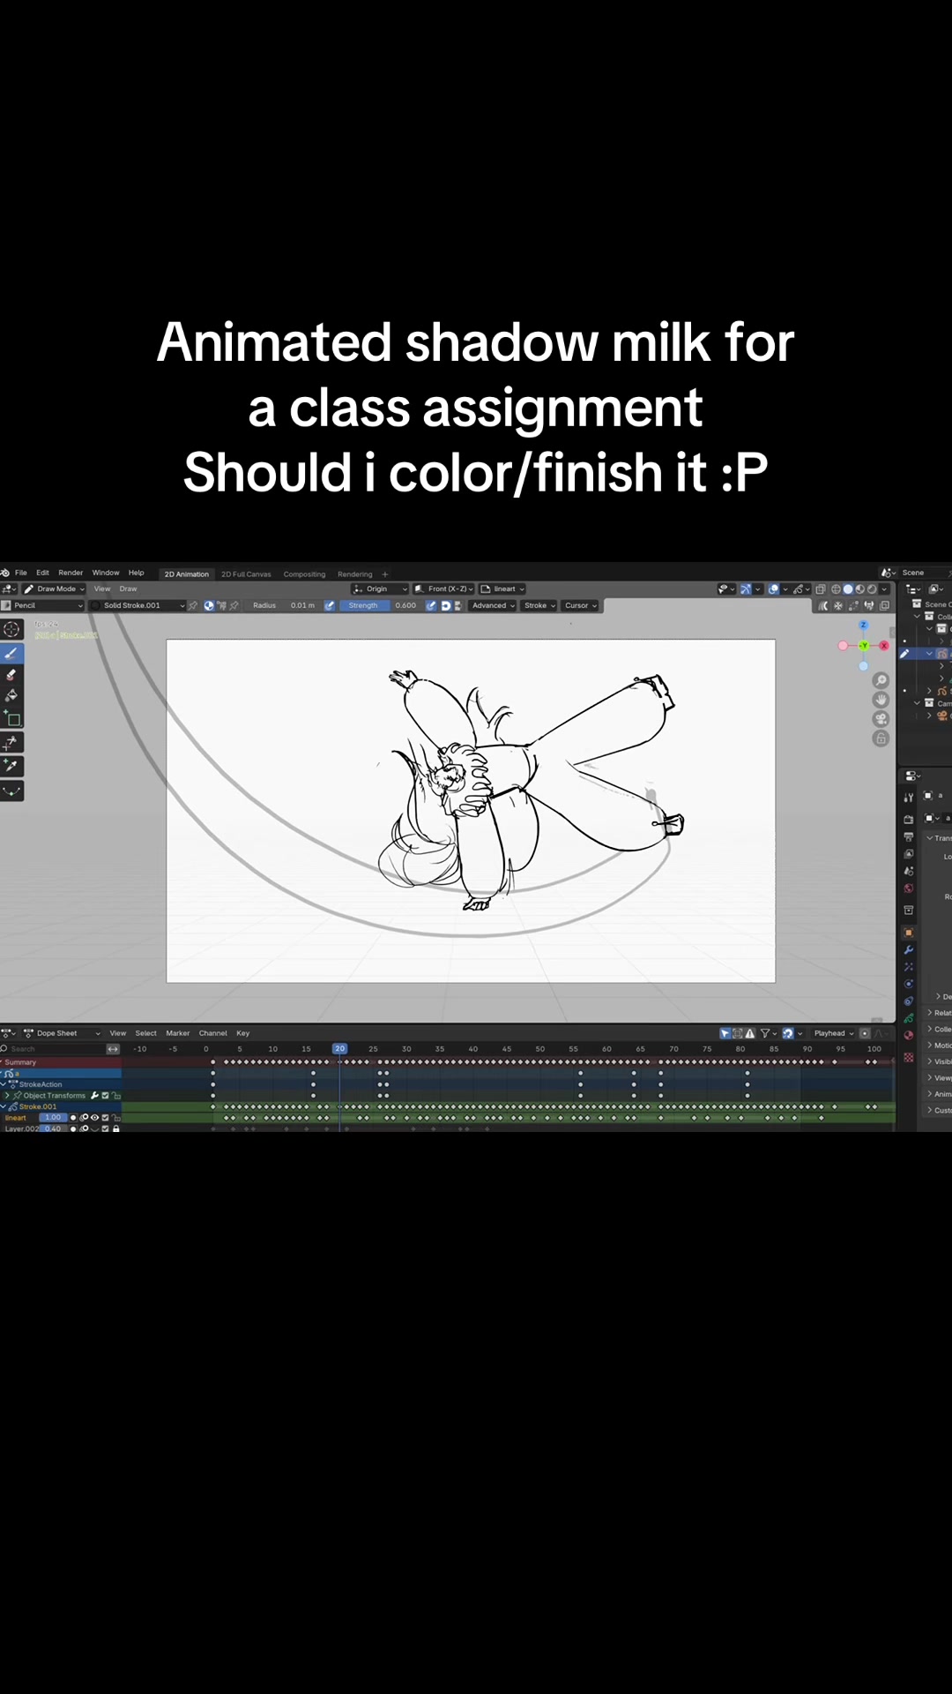Toggle the X-ray viewport button
Screen dimensions: 952x1694
pos(821,589)
